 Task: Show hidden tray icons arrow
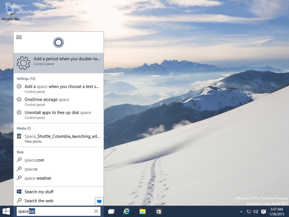(x=241, y=212)
